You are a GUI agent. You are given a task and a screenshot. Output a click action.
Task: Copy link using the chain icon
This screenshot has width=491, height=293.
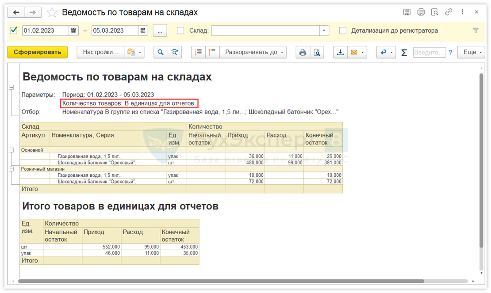pos(449,12)
